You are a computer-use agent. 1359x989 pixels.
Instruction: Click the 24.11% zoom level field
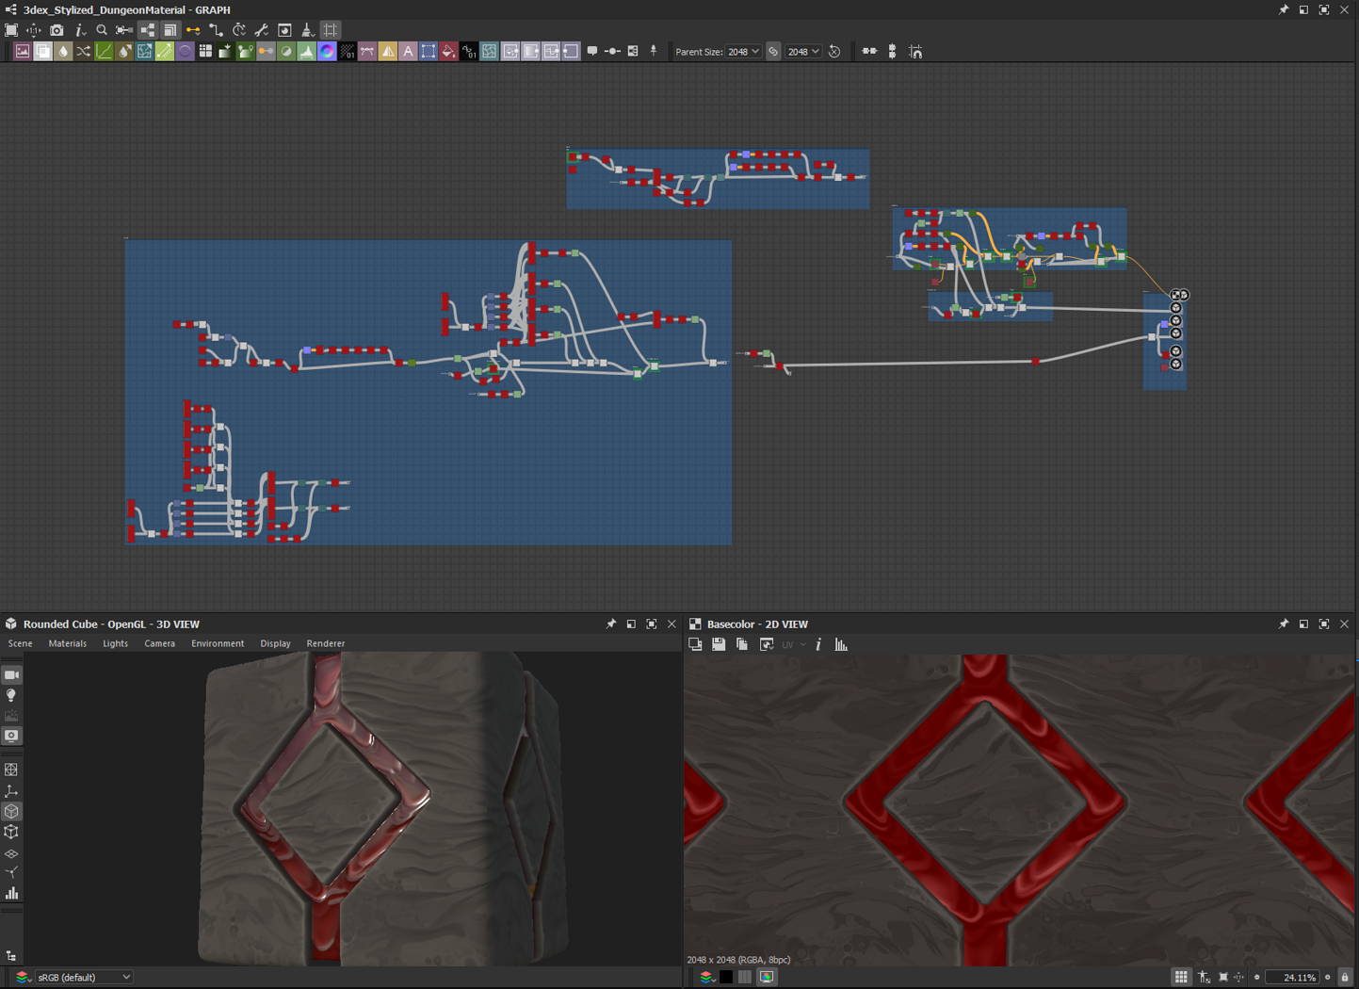(1297, 977)
